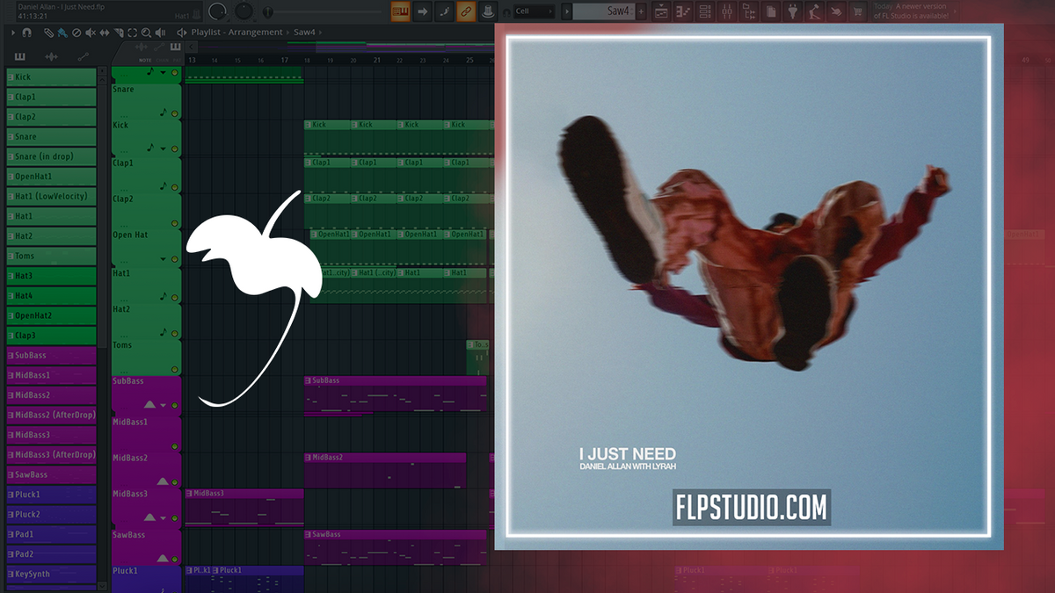This screenshot has height=593, width=1055.
Task: Open the snap magnet dropdown
Action: click(26, 33)
